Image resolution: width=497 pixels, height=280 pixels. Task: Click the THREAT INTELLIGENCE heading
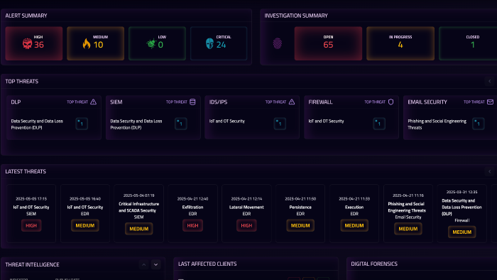click(x=33, y=264)
